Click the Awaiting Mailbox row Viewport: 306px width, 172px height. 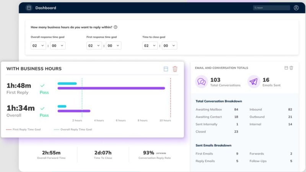(217, 109)
